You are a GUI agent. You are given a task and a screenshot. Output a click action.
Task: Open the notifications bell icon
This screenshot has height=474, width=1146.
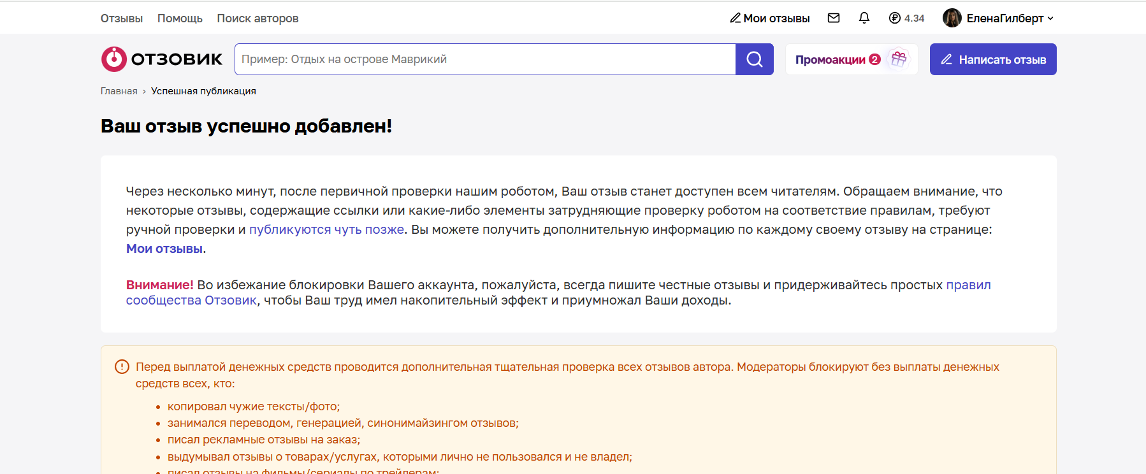864,18
